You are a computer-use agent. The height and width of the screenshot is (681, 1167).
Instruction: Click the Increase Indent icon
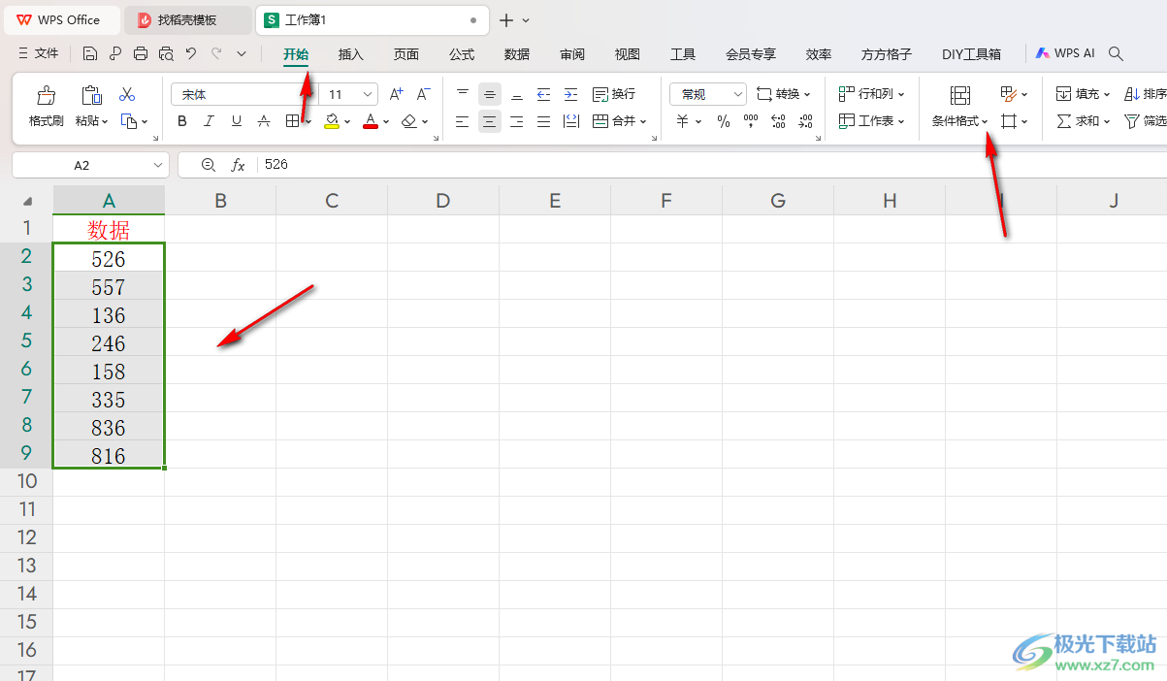(x=571, y=94)
